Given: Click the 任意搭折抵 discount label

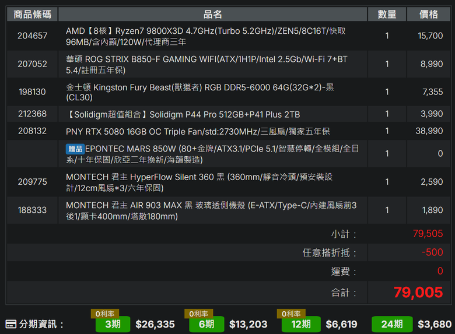Looking at the screenshot, I should coord(330,252).
